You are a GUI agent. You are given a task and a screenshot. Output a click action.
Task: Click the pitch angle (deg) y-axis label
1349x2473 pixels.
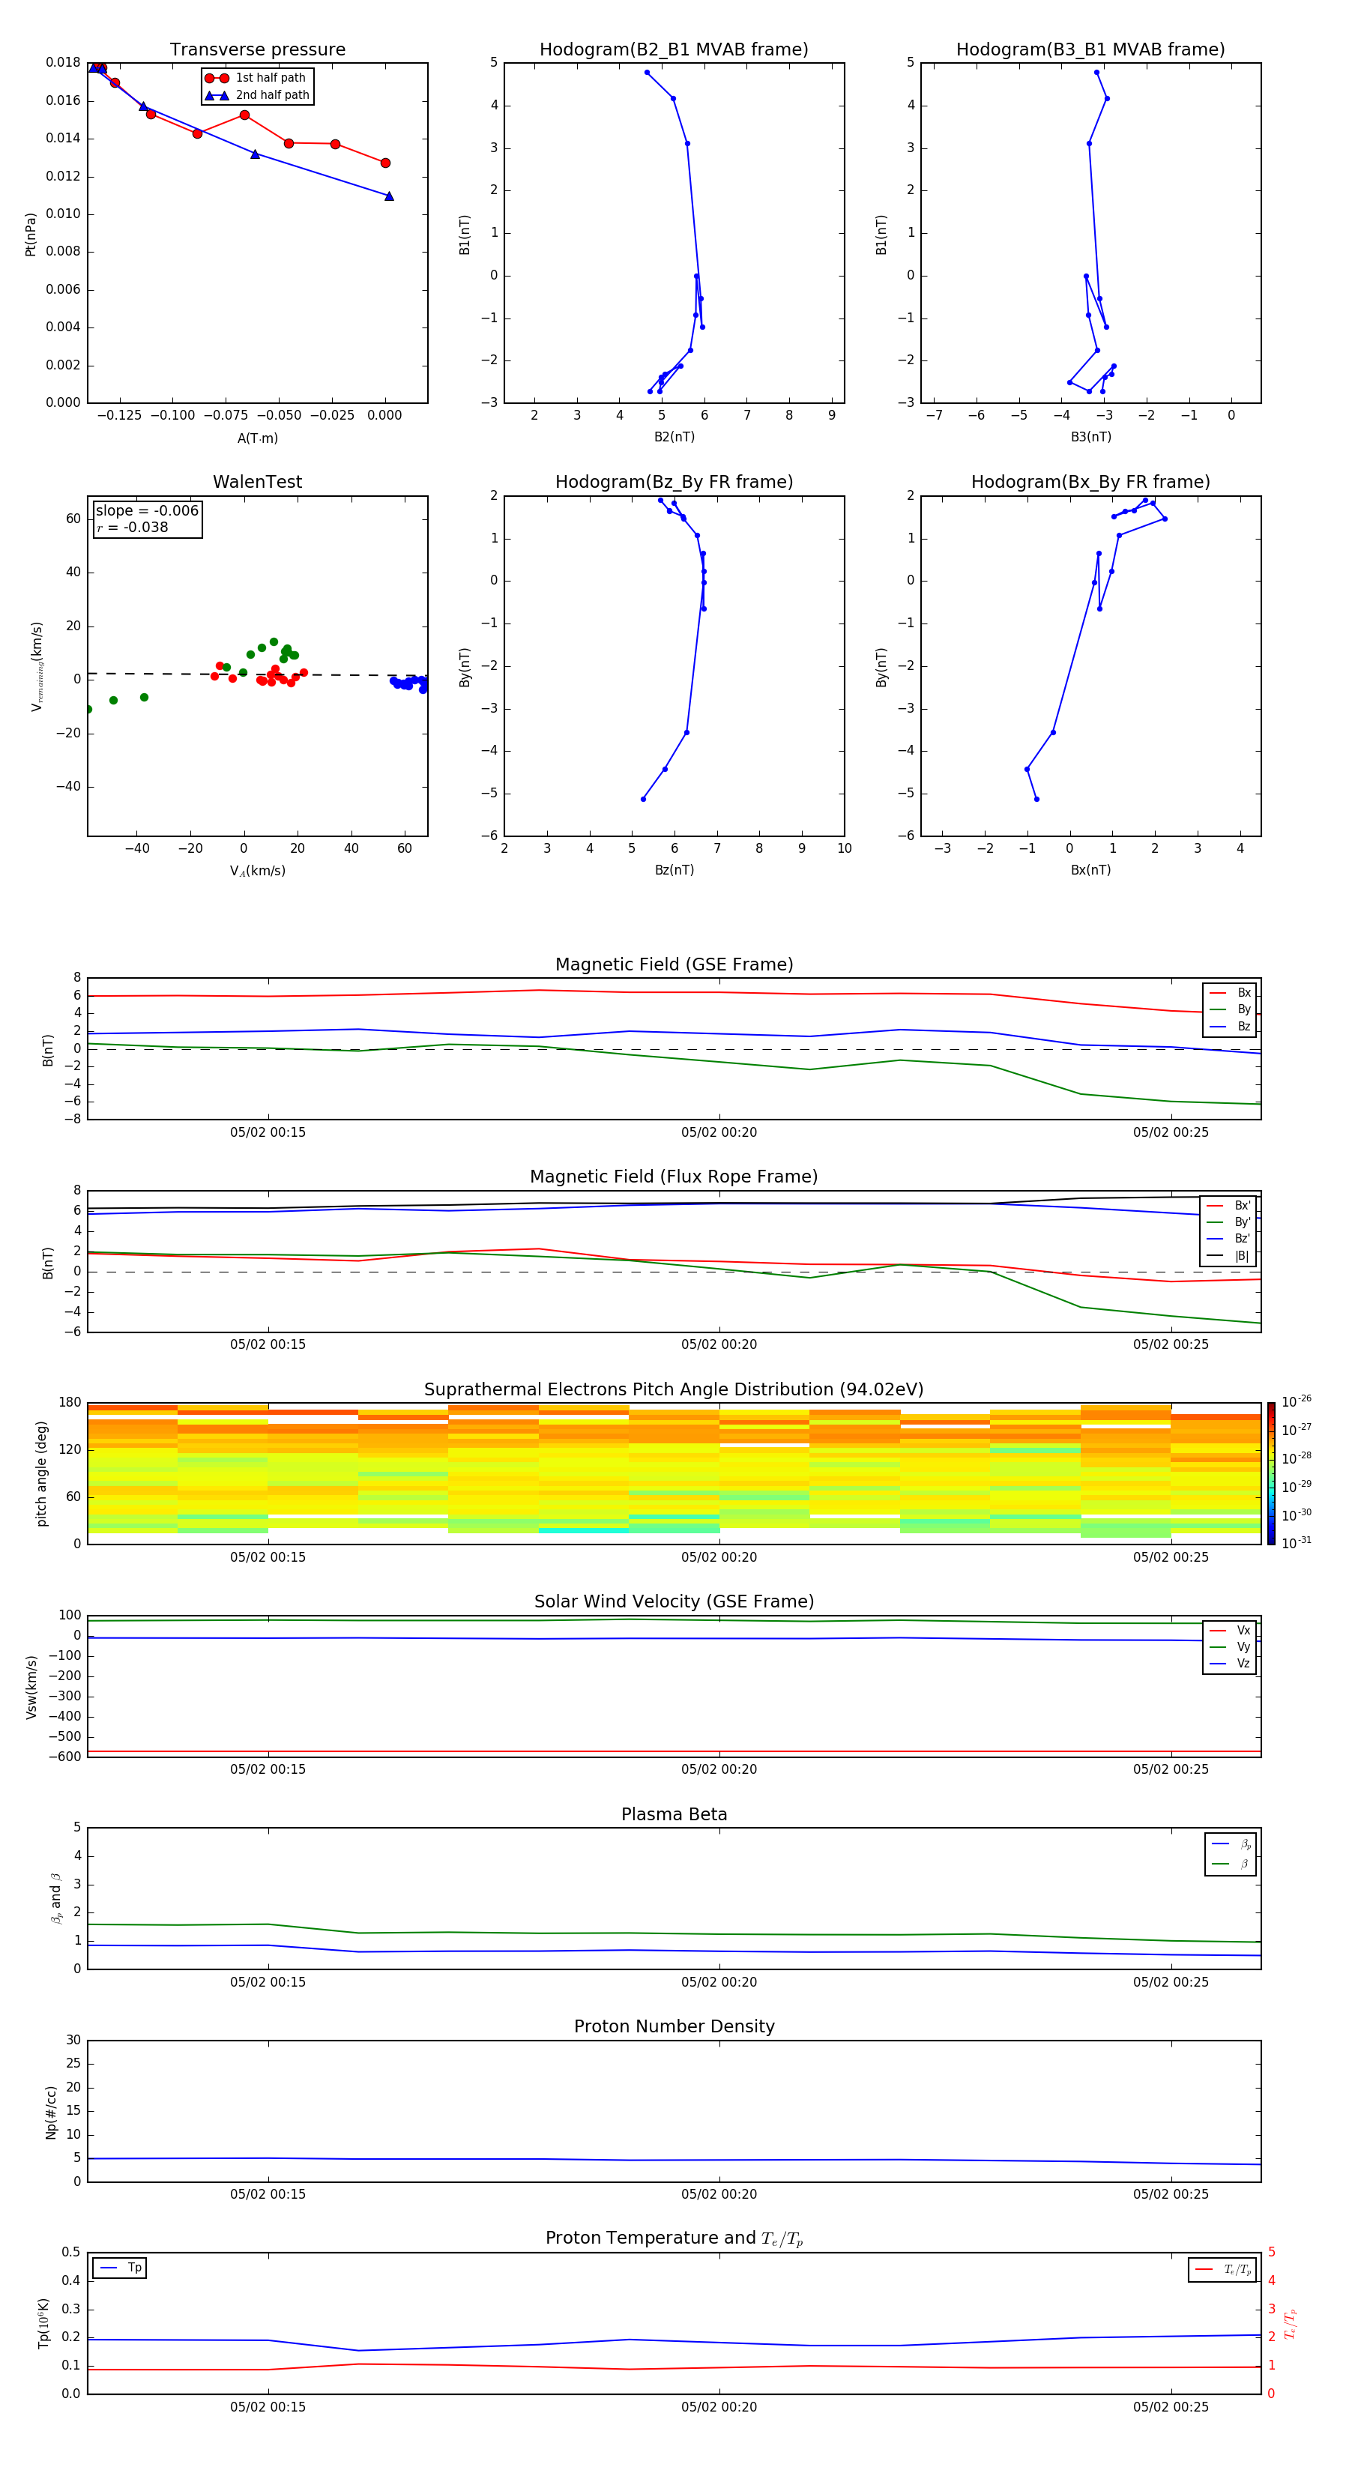[x=41, y=1473]
